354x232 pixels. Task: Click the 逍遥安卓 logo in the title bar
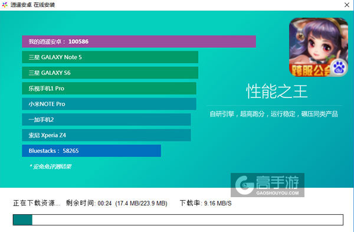coord(5,5)
